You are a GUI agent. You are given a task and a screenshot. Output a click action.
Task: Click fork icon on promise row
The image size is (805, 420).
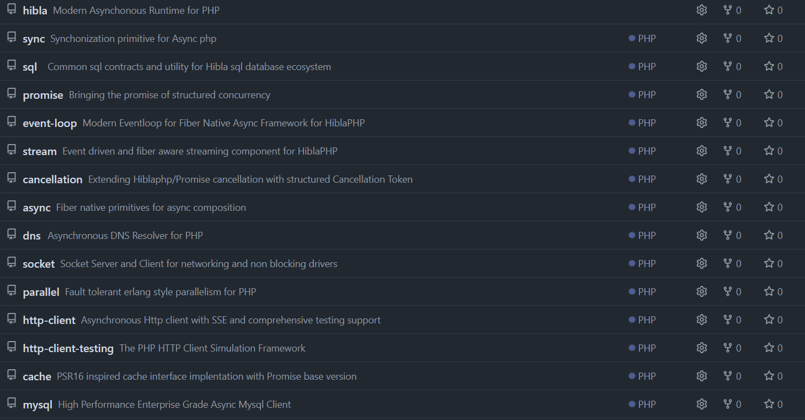click(728, 94)
